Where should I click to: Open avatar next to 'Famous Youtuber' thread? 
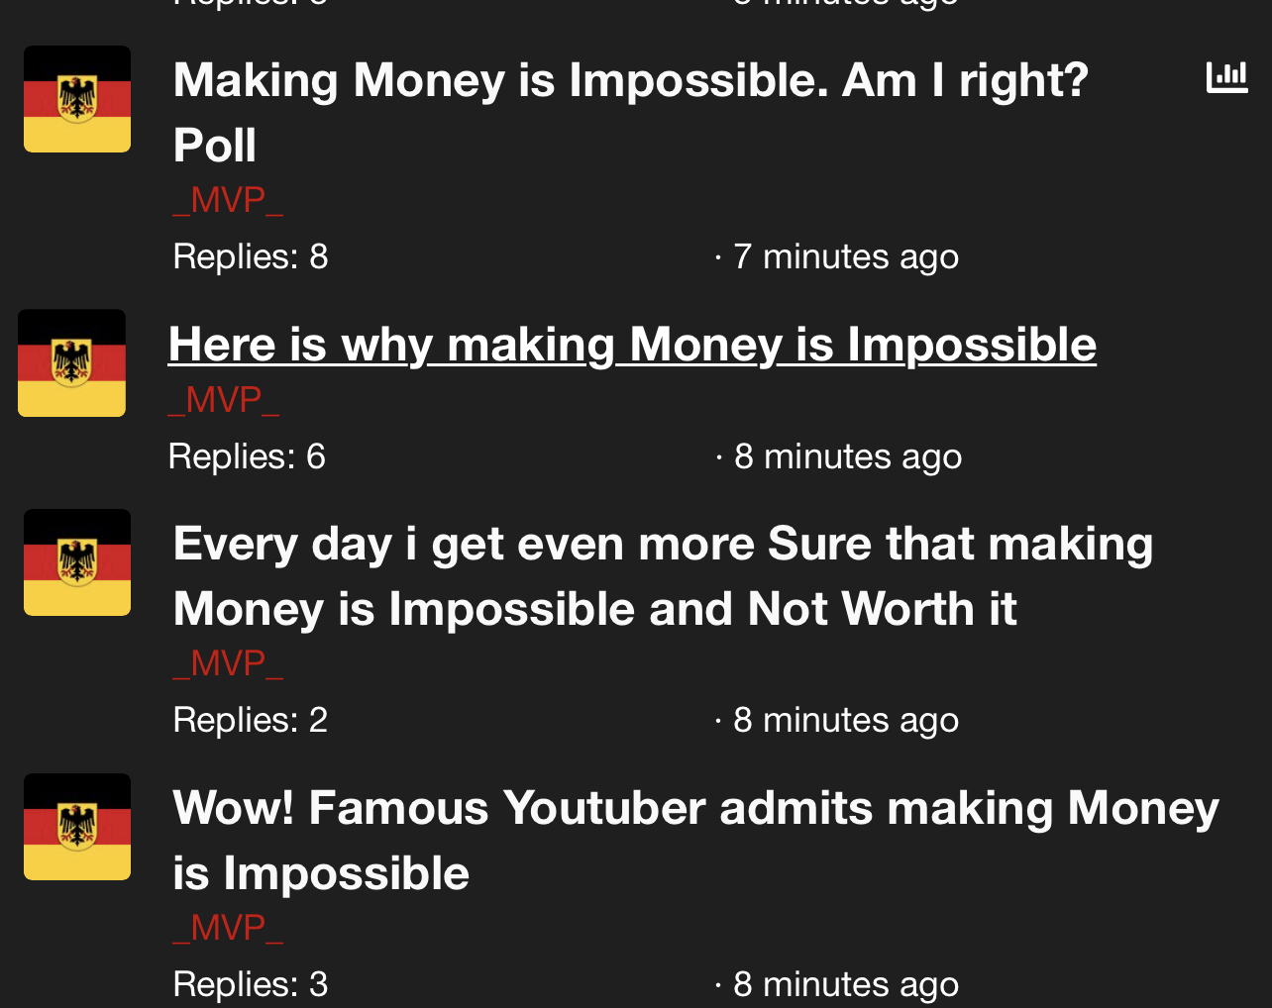77,827
